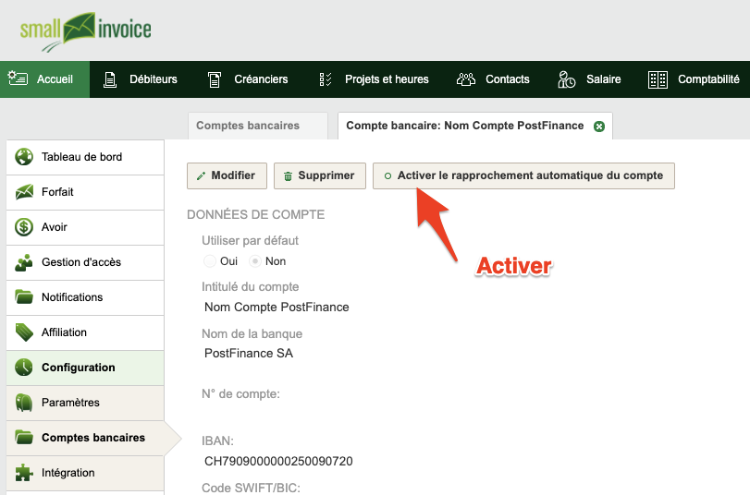Select Oui for Utiliser par défaut

pos(210,261)
